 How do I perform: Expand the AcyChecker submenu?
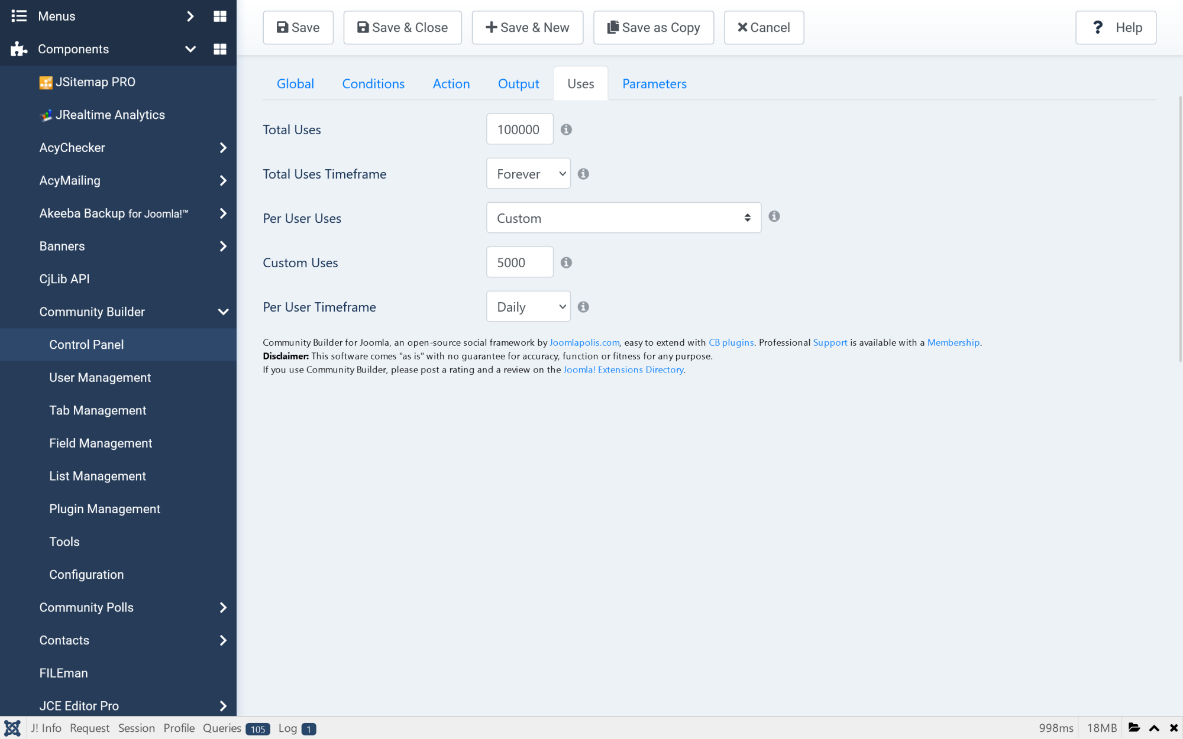(223, 148)
